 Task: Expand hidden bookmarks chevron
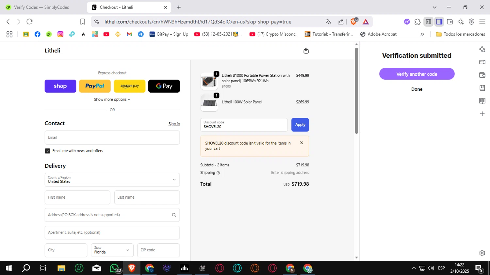click(422, 34)
